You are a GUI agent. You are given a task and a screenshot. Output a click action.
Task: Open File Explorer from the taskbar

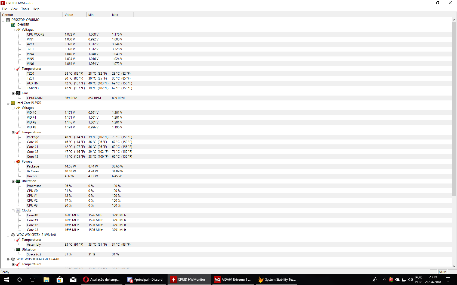[x=47, y=280]
